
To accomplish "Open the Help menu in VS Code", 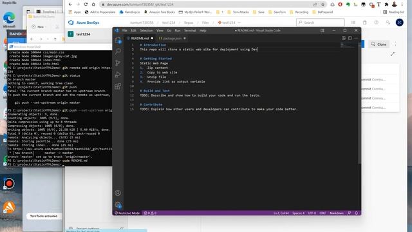I will point(203,30).
